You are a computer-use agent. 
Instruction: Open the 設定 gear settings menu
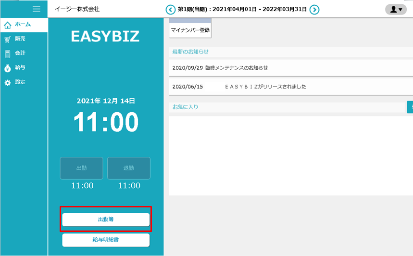(7, 83)
